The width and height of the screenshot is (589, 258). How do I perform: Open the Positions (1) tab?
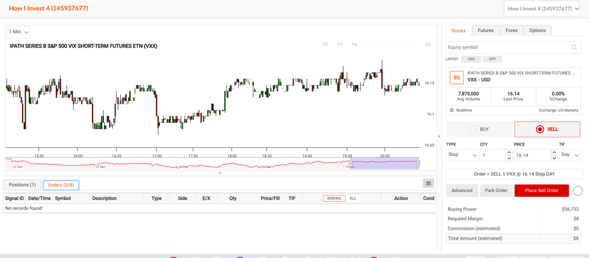click(x=22, y=185)
